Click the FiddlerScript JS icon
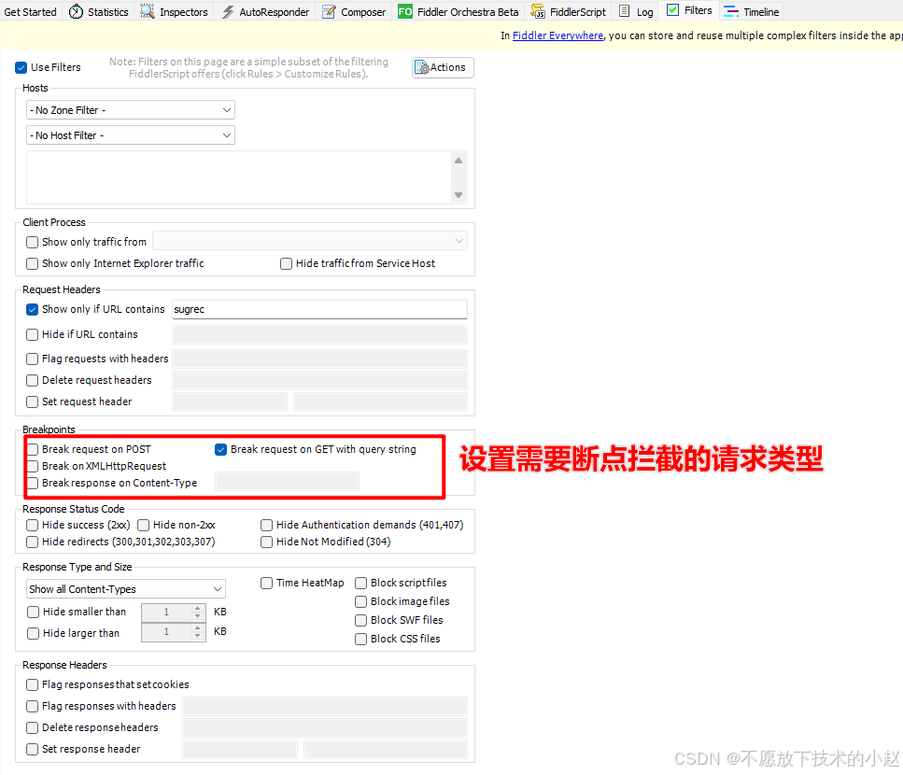Viewport: 903px width, 775px height. (x=537, y=11)
